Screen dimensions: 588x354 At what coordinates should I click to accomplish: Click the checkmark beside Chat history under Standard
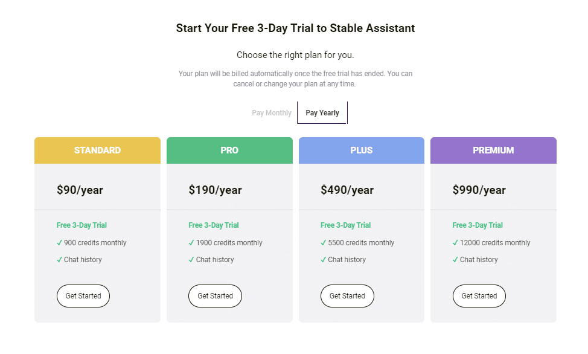[59, 259]
